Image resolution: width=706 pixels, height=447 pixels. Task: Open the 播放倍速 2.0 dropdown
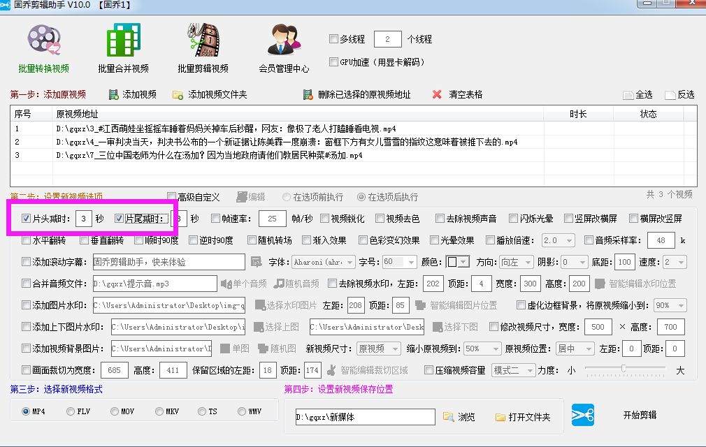tap(558, 240)
